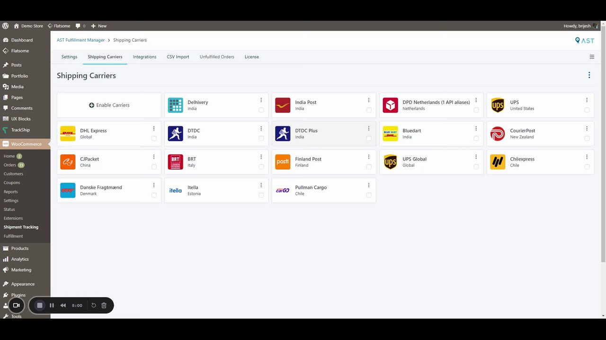606x340 pixels.
Task: Tick the DHL Express checkbox
Action: pos(154,138)
